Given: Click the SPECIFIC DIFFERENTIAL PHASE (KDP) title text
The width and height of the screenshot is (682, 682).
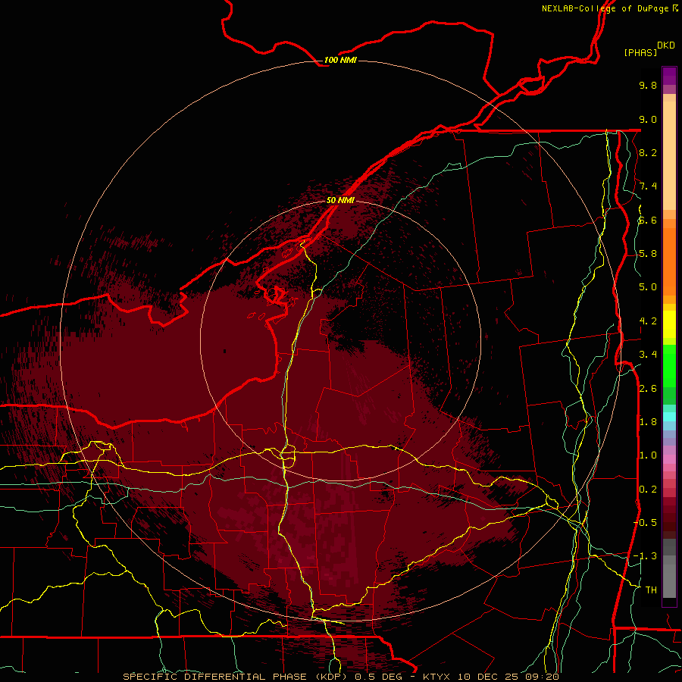Looking at the screenshot, I should (x=235, y=677).
